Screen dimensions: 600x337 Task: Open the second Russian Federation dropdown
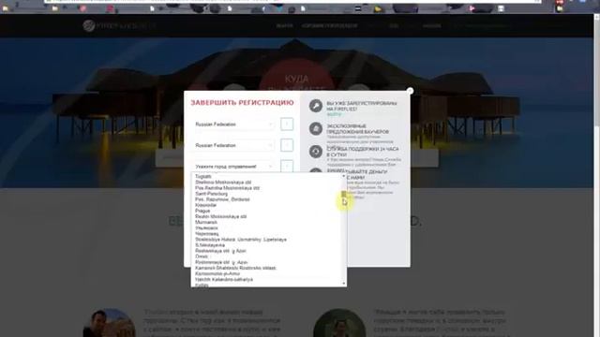click(233, 145)
